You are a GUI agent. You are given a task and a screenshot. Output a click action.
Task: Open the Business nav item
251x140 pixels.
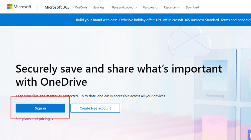[99, 7]
